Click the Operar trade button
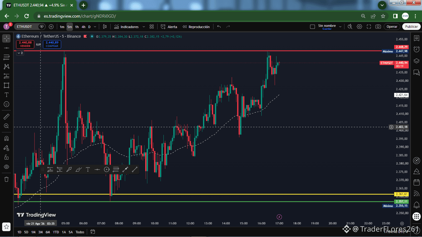The image size is (422, 237). (392, 27)
